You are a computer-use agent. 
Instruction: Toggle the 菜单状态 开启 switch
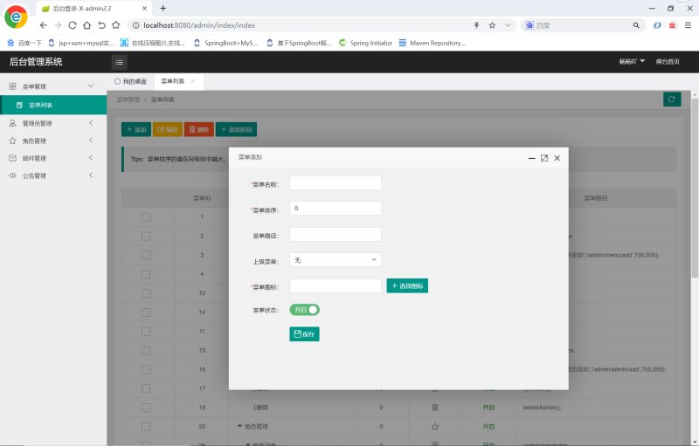tap(304, 310)
